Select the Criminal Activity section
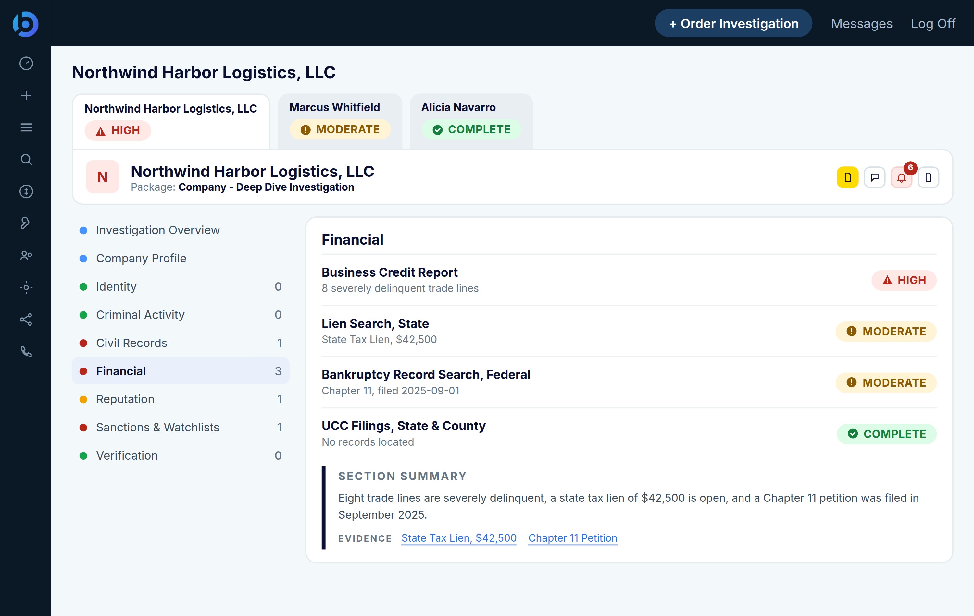Viewport: 974px width, 616px height. [x=181, y=314]
